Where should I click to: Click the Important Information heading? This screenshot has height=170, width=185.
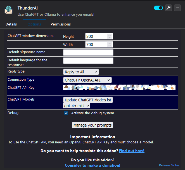point(92,137)
